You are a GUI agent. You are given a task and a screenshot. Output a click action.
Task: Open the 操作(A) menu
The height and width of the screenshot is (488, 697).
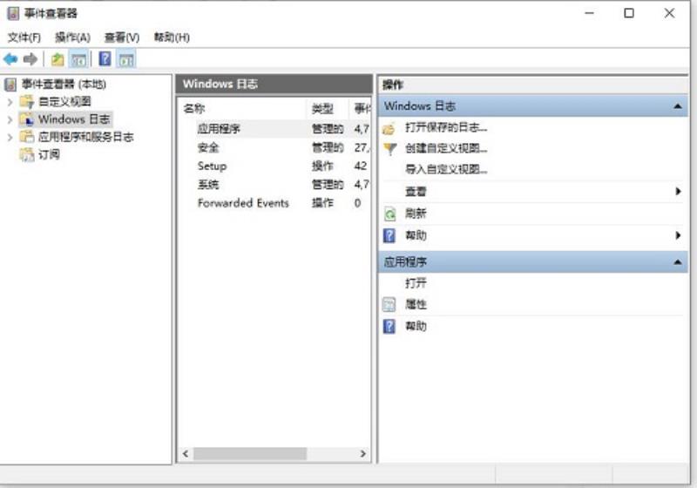tap(72, 37)
